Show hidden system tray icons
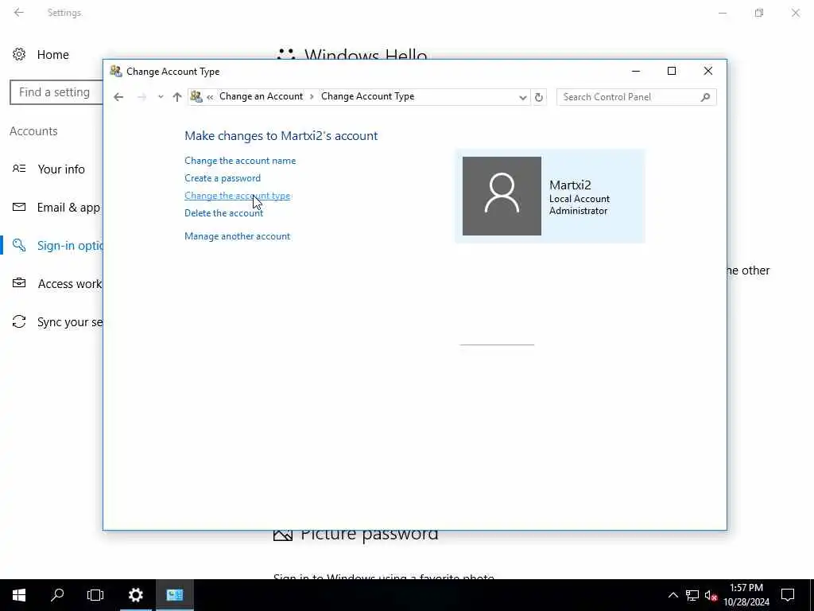Viewport: 814px width, 611px height. coord(673,595)
